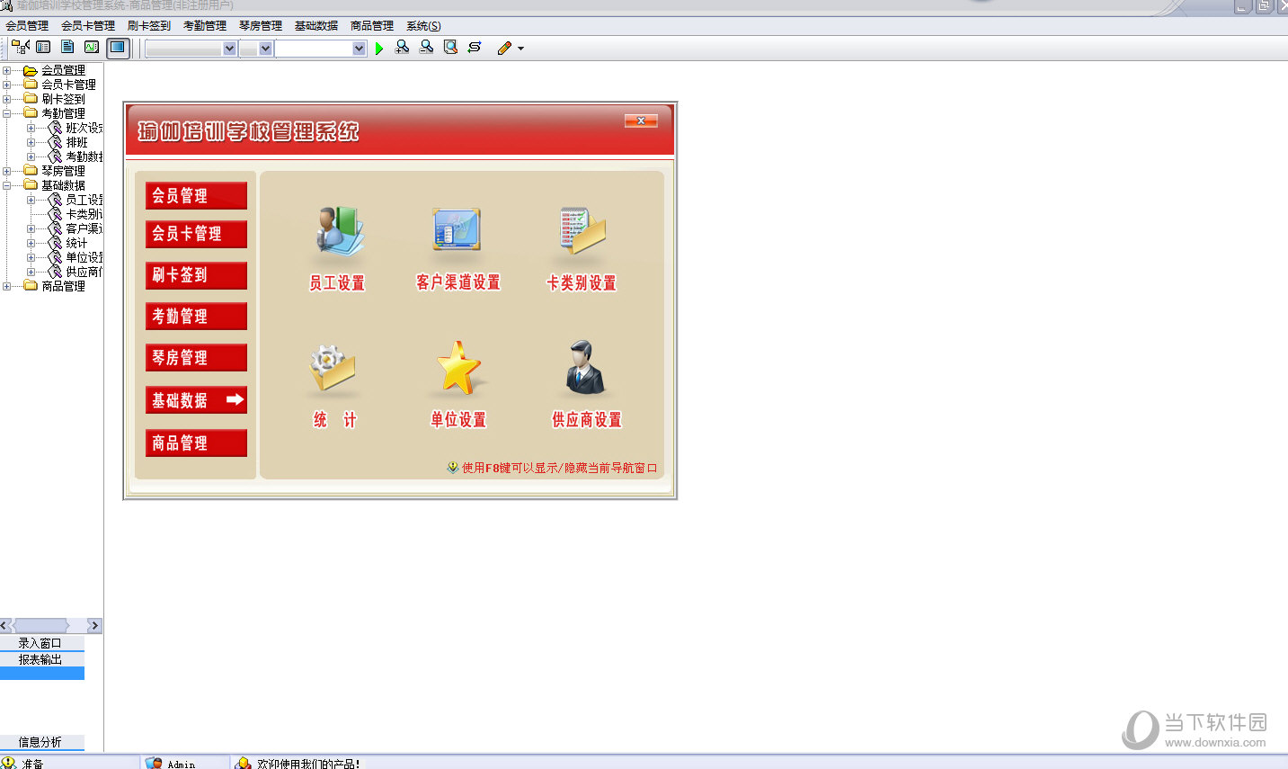The image size is (1288, 769).
Task: Click the tree scrollbar's right arrow
Action: point(93,625)
